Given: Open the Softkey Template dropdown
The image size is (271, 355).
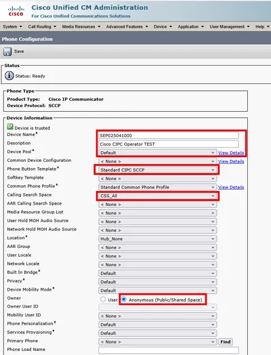Looking at the screenshot, I should point(158,178).
